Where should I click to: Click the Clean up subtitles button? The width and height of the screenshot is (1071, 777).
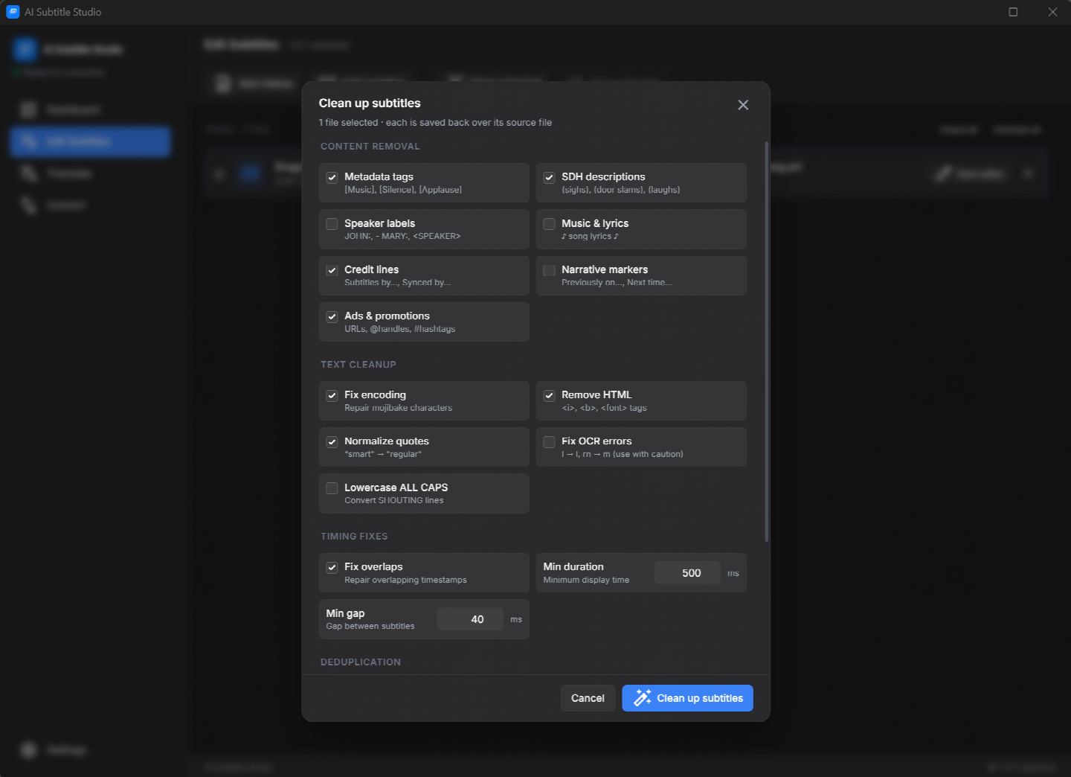click(x=687, y=698)
